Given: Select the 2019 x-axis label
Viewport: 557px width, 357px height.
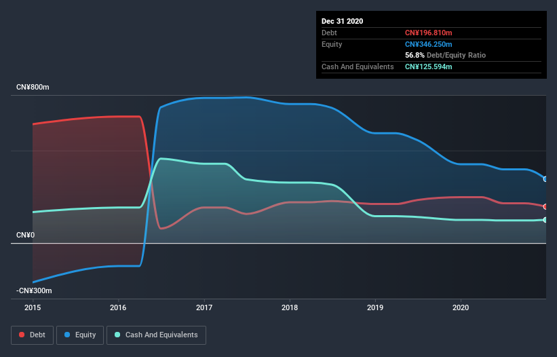Looking at the screenshot, I should (x=375, y=307).
